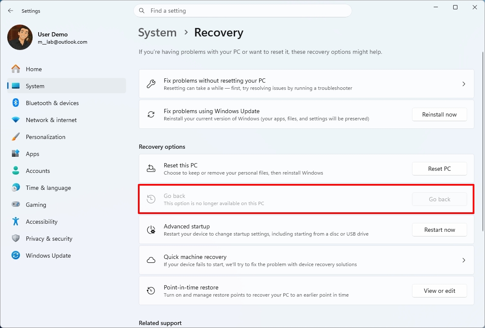Open the User Demo profile picture

(x=20, y=37)
